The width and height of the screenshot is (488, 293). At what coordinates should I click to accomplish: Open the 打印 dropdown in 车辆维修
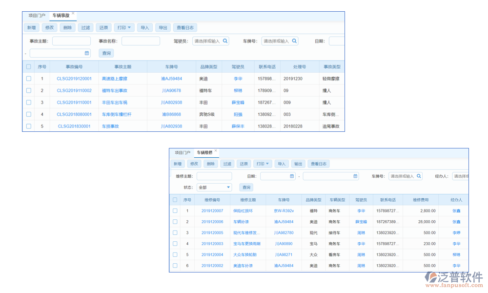263,164
